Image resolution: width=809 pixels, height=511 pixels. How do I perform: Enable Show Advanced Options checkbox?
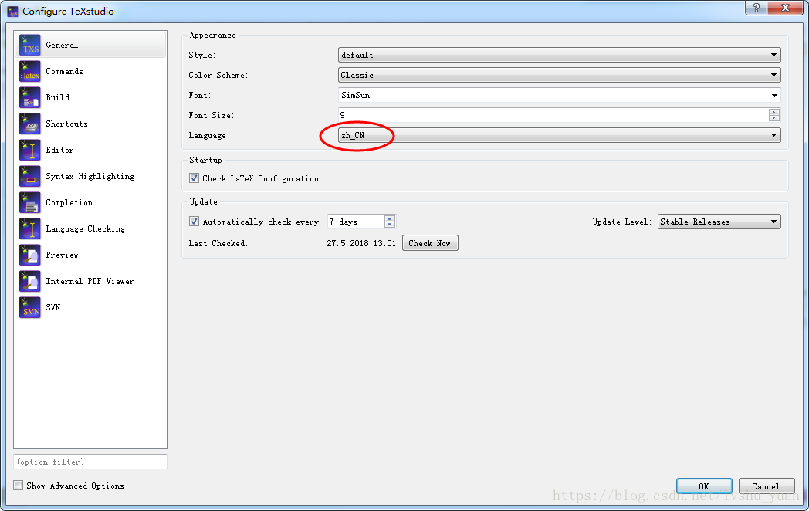click(x=19, y=486)
